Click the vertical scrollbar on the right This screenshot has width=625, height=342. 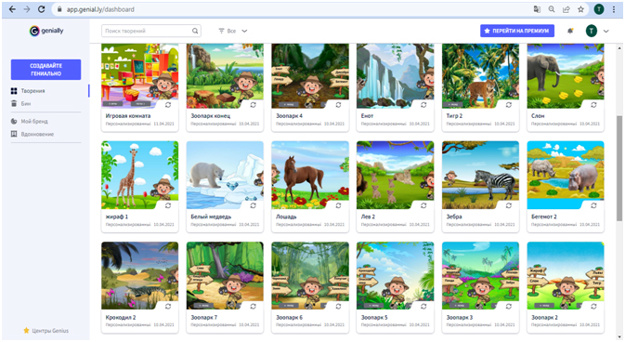[x=619, y=169]
